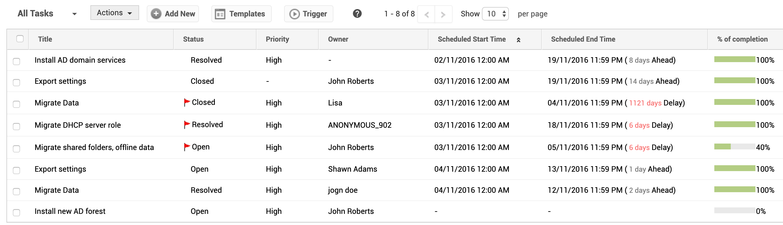This screenshot has height=225, width=783.
Task: Sort by Scheduled End Time column
Action: pyautogui.click(x=583, y=39)
